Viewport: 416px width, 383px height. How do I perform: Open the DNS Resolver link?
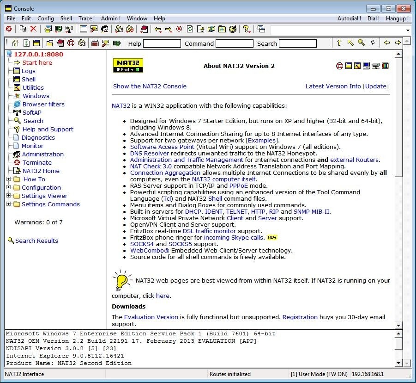coord(150,154)
